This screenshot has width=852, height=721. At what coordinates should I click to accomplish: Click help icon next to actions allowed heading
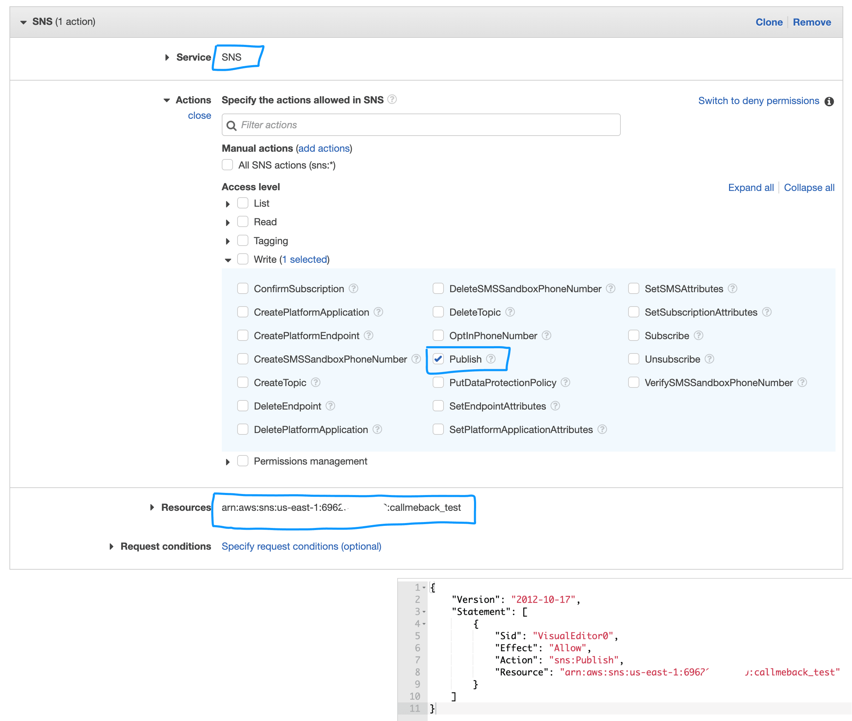(x=392, y=99)
